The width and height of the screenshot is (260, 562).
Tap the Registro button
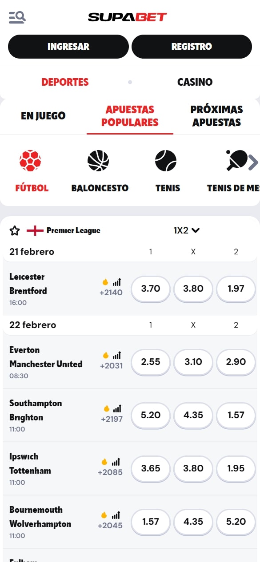pos(192,47)
